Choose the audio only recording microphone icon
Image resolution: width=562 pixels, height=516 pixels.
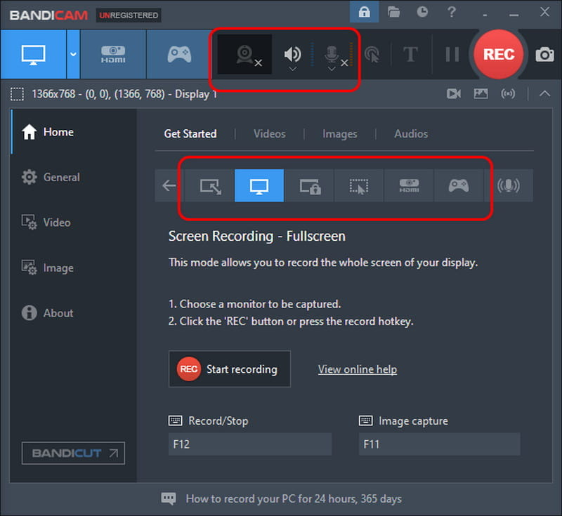[x=508, y=186]
